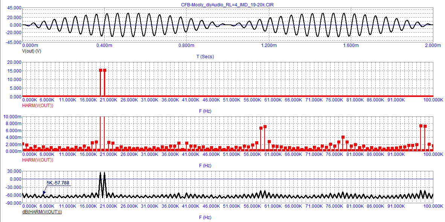
Task: Select the 36.000K label under the 10.000m-scale harmonics plot
Action: 171,154
